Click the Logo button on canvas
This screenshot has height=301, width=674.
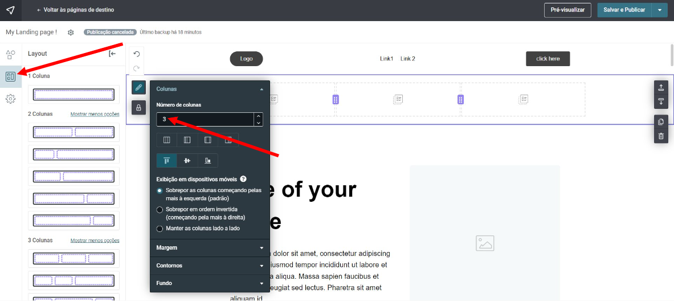[246, 59]
